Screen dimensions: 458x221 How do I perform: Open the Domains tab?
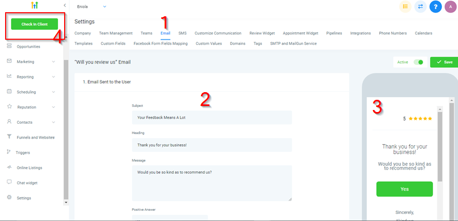point(238,44)
